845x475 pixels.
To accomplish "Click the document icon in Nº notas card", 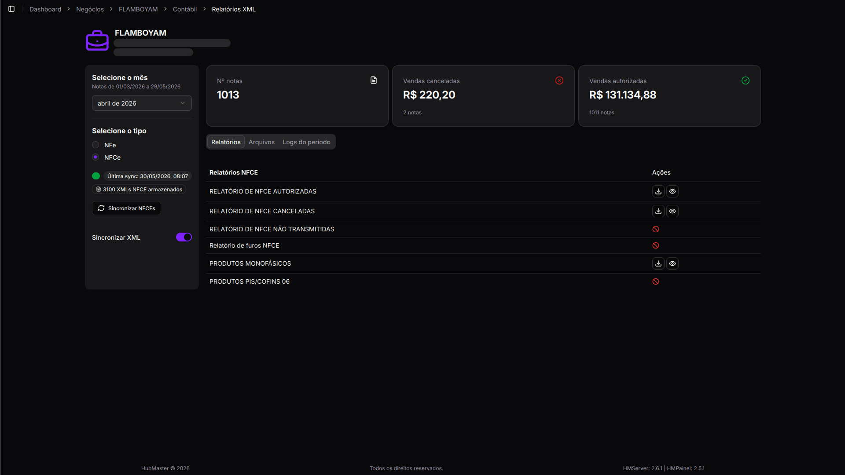I will tap(374, 80).
